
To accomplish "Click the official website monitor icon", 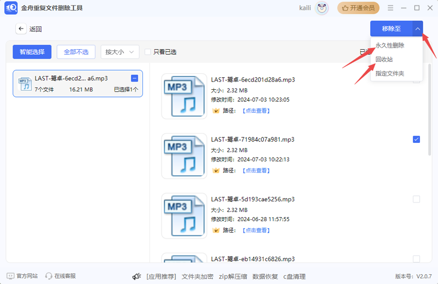I will (x=10, y=276).
